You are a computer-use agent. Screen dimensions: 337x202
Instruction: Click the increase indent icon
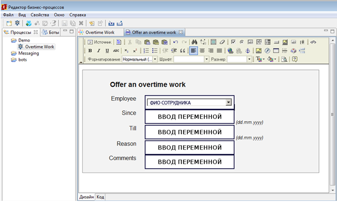[x=174, y=51]
